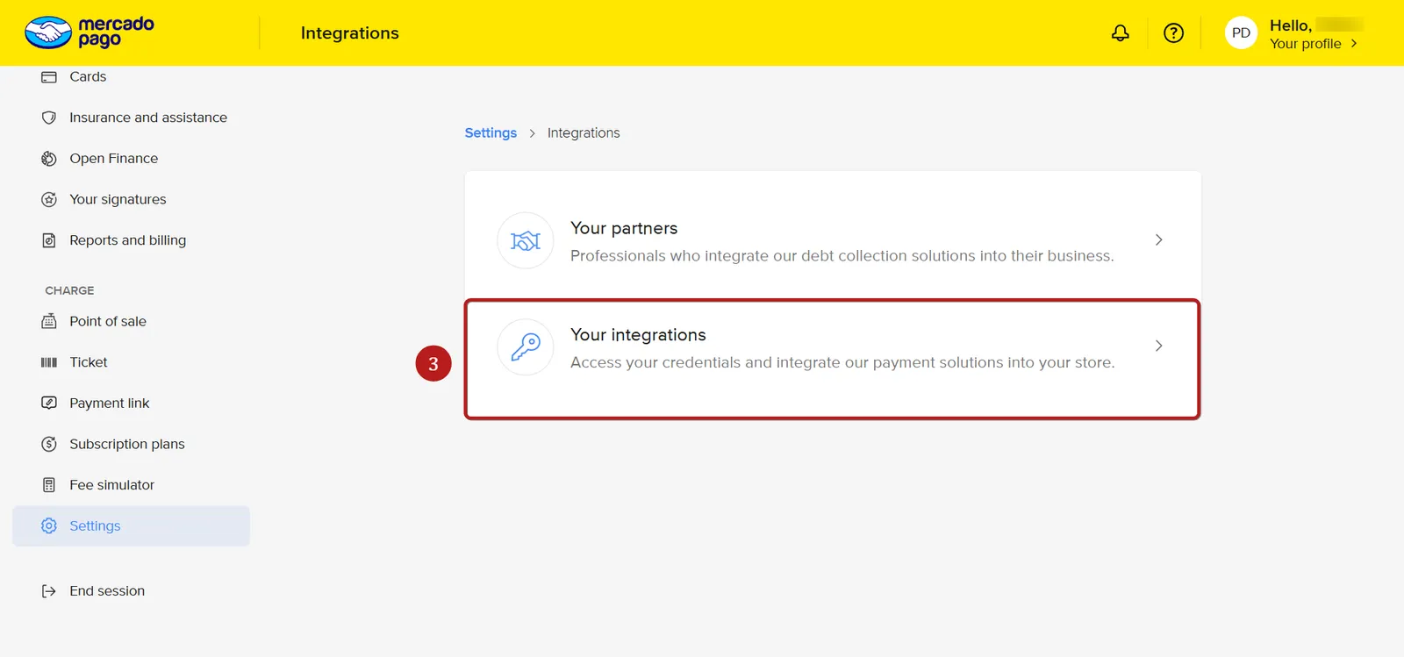
Task: Click the Fee simulator calculator icon
Action: click(49, 485)
